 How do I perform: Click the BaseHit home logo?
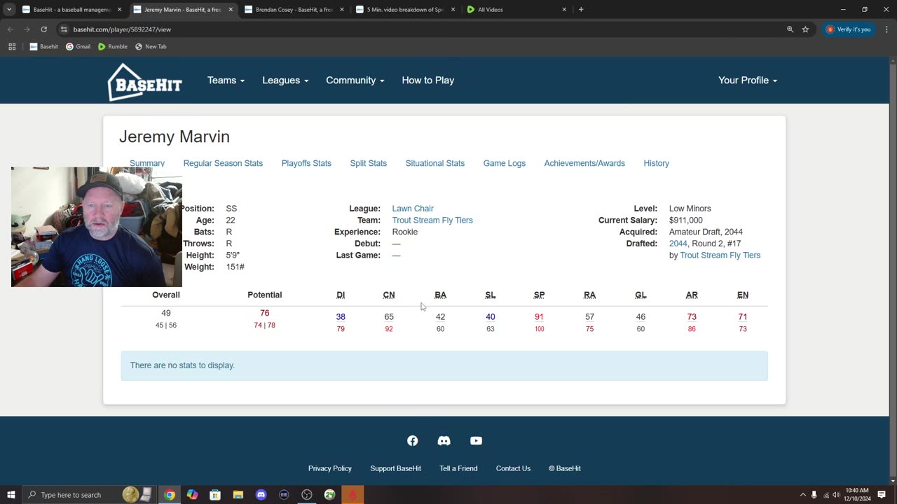pos(145,82)
